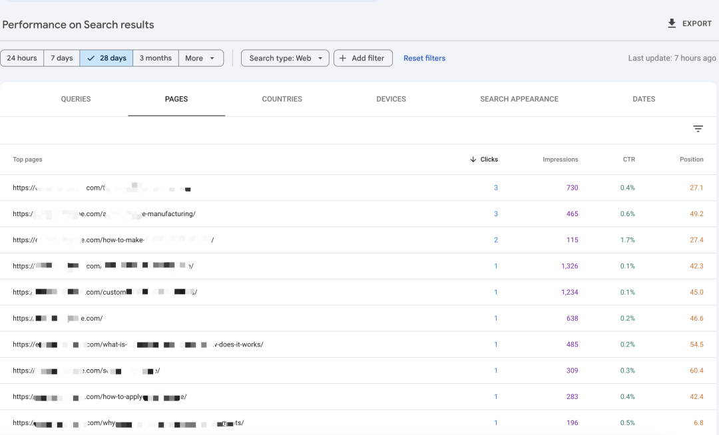
Task: Switch to the Dates tab
Action: pyautogui.click(x=644, y=99)
